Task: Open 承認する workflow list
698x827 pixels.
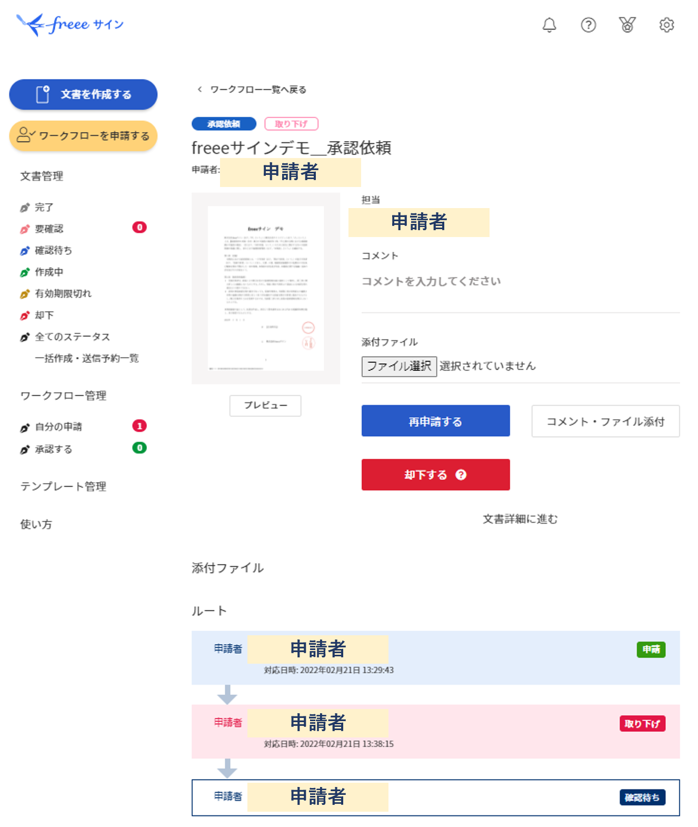Action: click(x=54, y=449)
